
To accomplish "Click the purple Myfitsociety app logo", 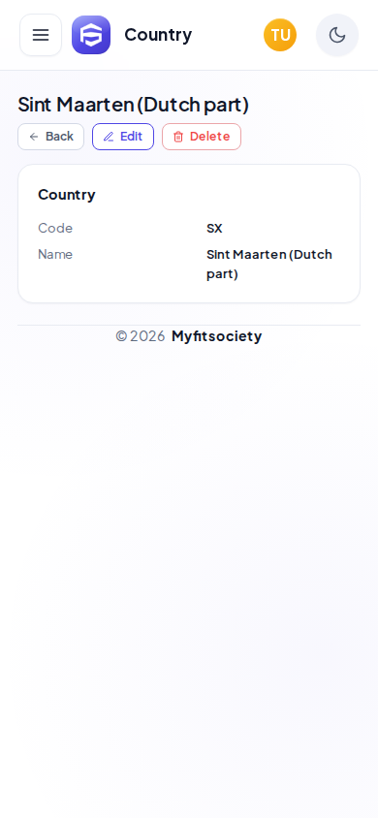I will coord(91,35).
